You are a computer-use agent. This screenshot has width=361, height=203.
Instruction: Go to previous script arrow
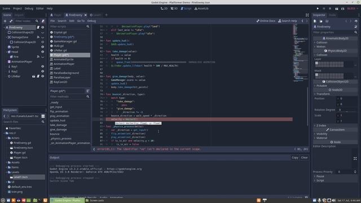pyautogui.click(x=302, y=21)
